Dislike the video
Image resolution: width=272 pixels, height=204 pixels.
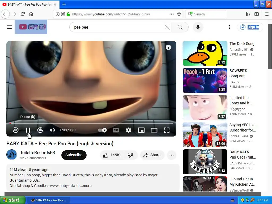[130, 155]
